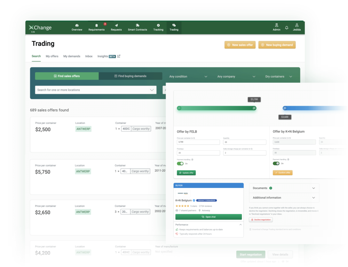Click the Decline negotiation button
The height and width of the screenshot is (267, 348).
tap(261, 220)
